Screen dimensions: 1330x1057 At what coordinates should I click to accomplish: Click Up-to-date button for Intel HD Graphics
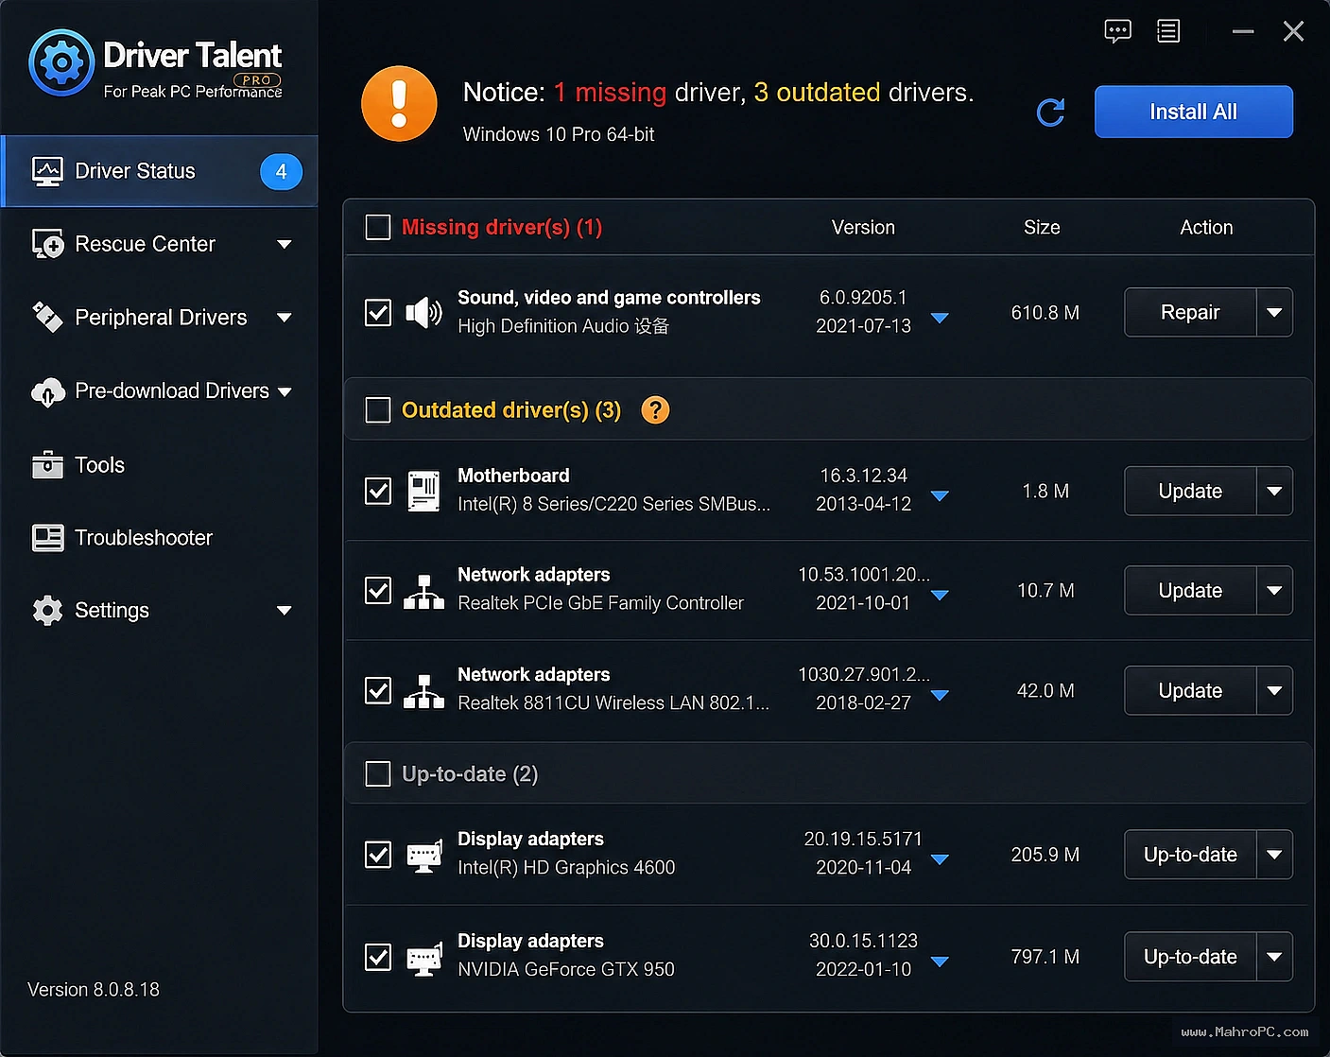pos(1190,855)
